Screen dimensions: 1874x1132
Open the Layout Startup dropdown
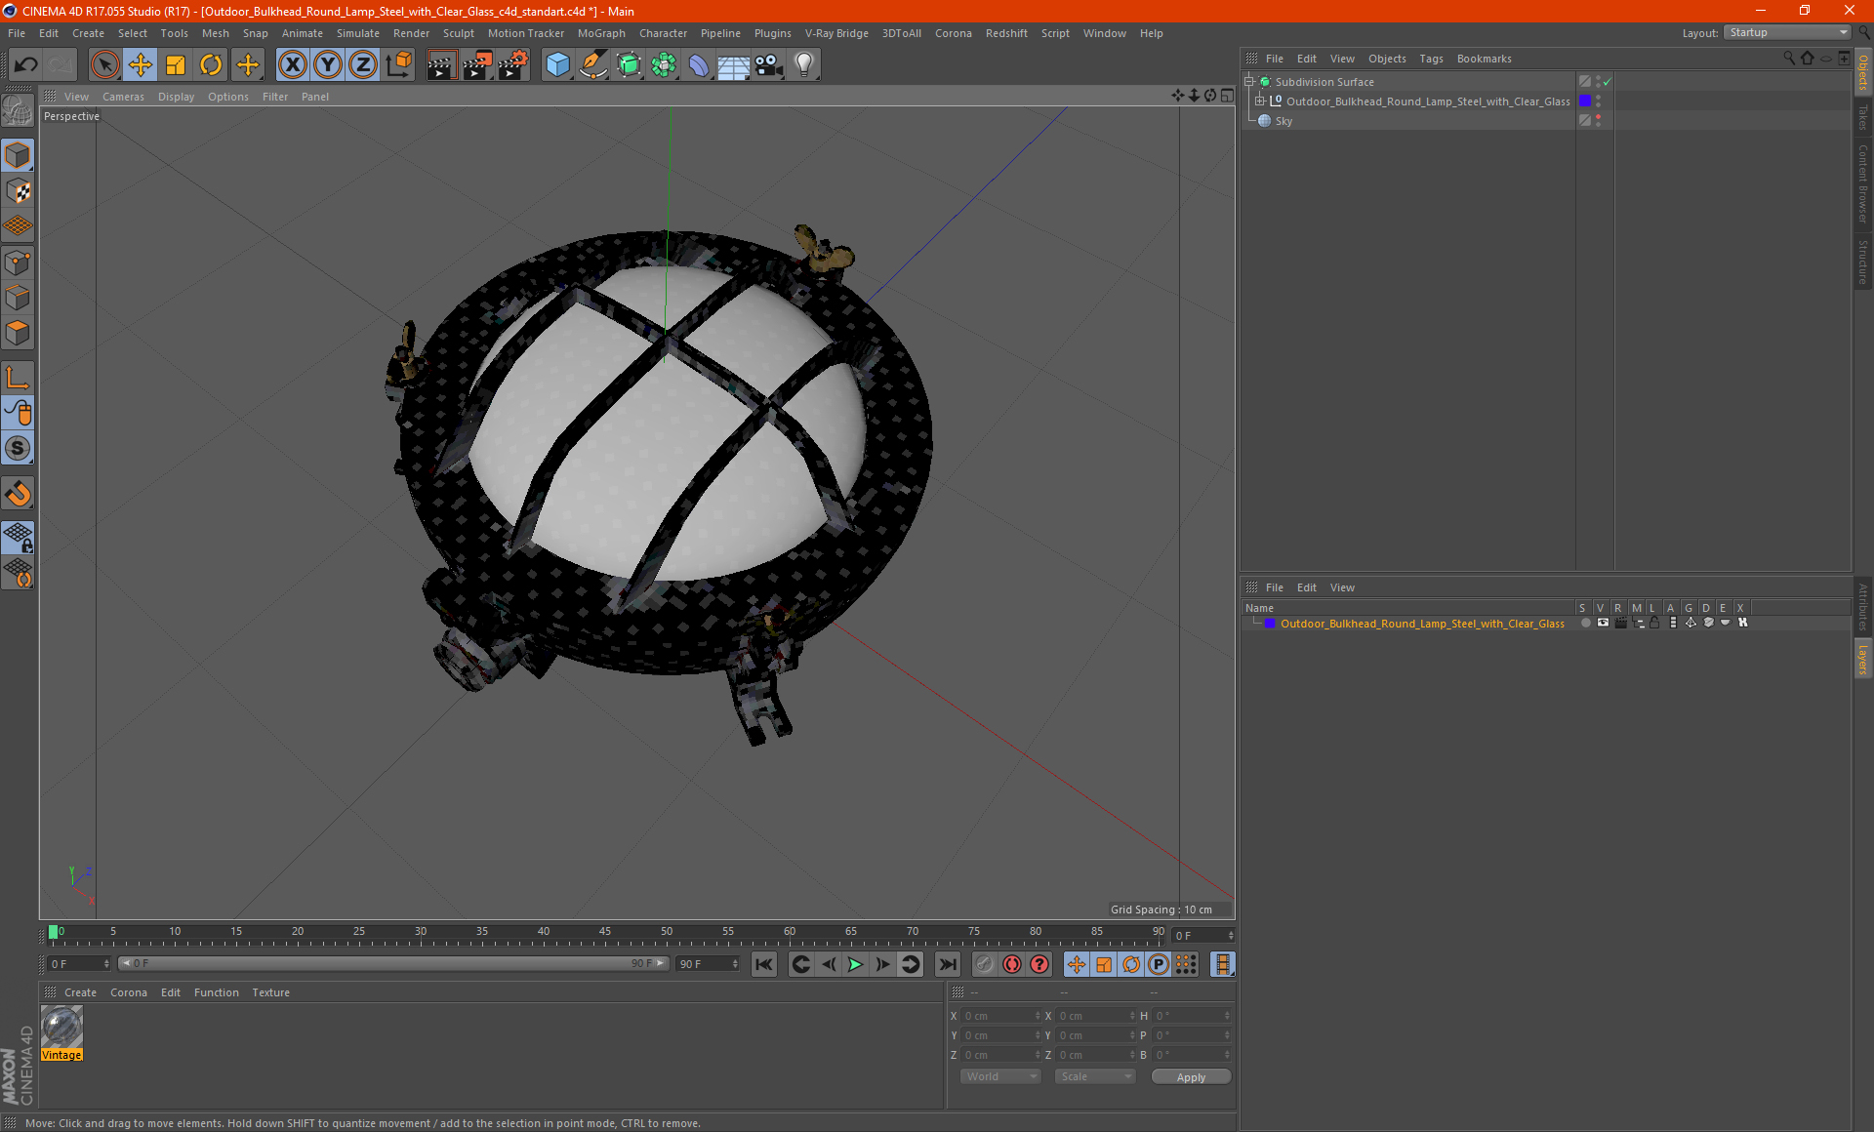tap(1787, 32)
